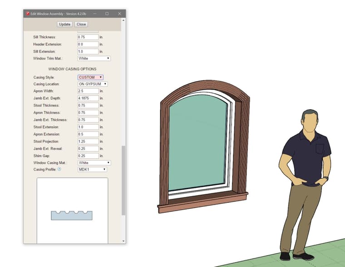Click the scrollbar down arrow in the dialog
The height and width of the screenshot is (267, 345).
123,241
